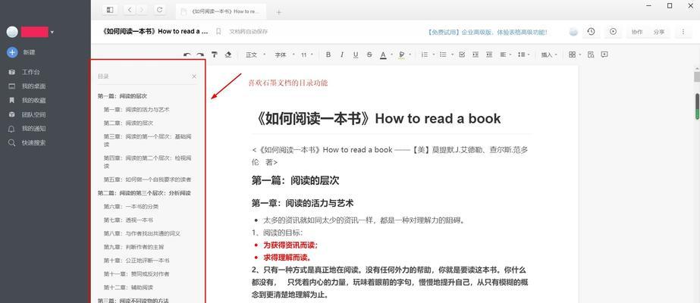This screenshot has height=303, width=700.
Task: Open the paragraph style 正文 dropdown
Action: pos(256,55)
